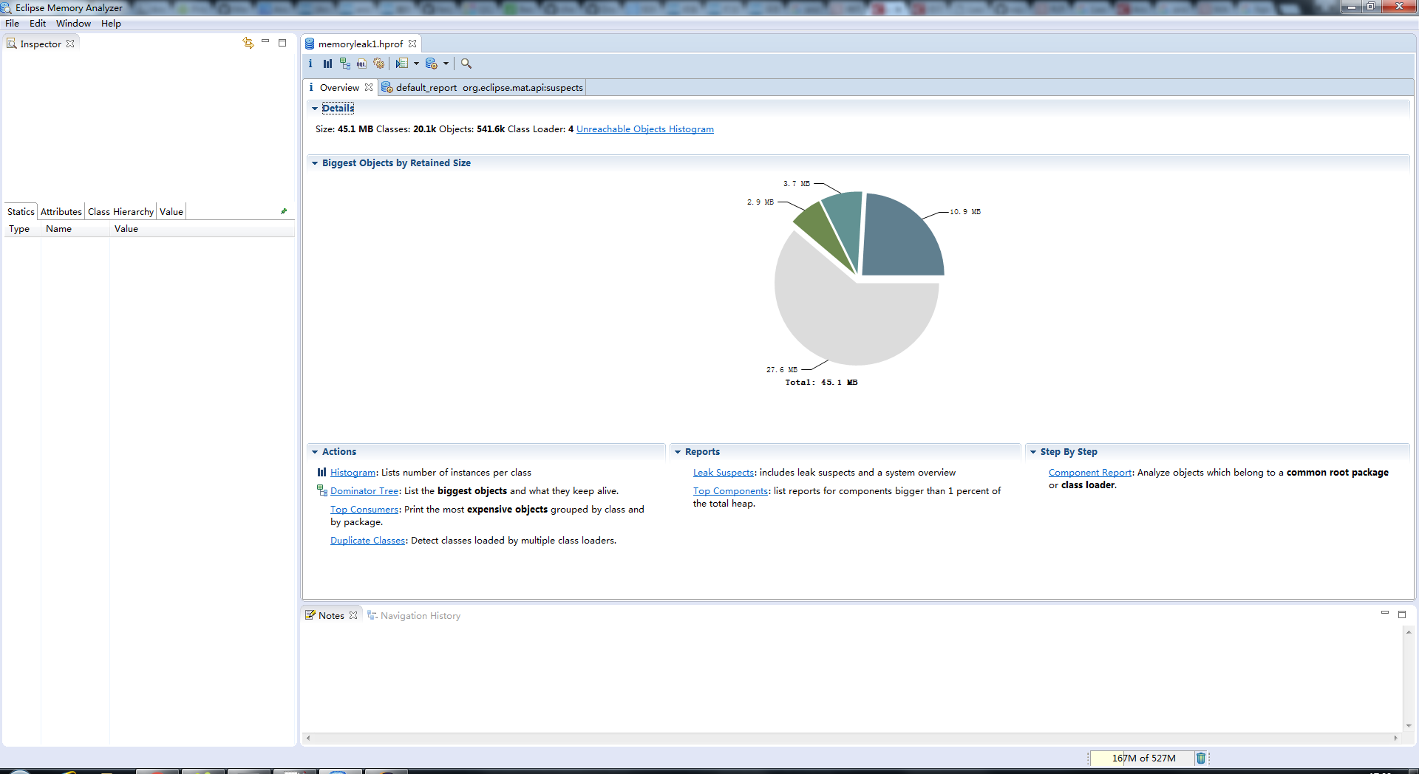Screen dimensions: 1419x774
Task: Open the OQL query editor toolbar icon
Action: pos(361,64)
